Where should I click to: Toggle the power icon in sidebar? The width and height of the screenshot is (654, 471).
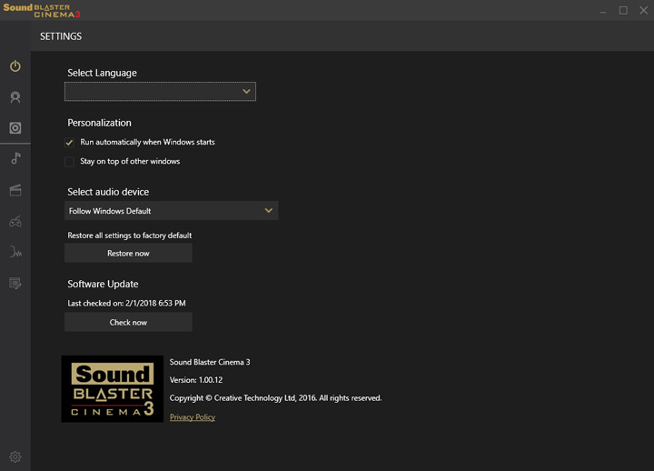pos(15,66)
